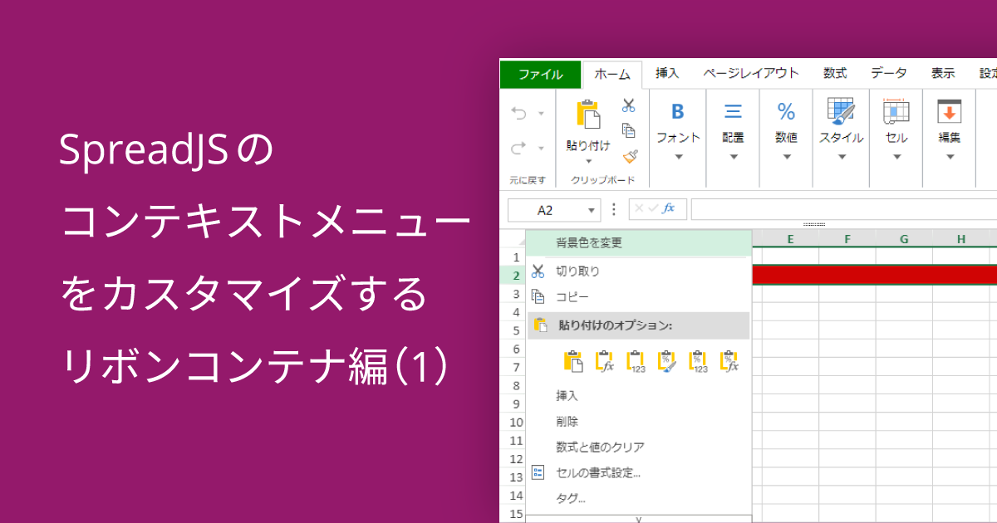
Task: Select the Format Painter brush icon
Action: (631, 155)
